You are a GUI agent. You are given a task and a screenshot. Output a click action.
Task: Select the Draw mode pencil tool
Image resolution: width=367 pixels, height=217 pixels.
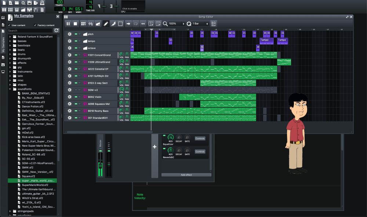(106, 23)
